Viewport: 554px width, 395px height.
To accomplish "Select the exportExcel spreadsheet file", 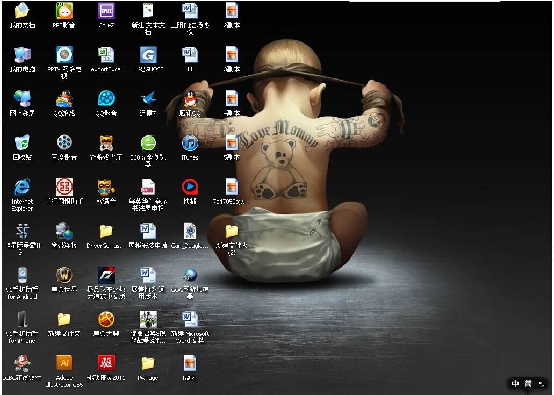I will [x=106, y=55].
